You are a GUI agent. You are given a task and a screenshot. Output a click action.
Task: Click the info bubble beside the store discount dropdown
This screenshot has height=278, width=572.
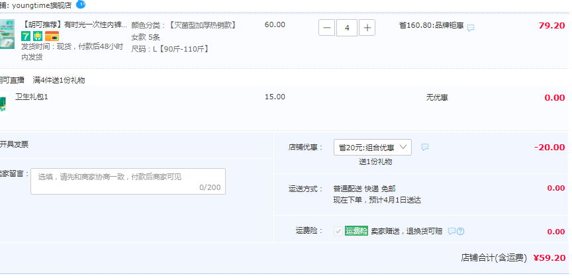point(425,147)
